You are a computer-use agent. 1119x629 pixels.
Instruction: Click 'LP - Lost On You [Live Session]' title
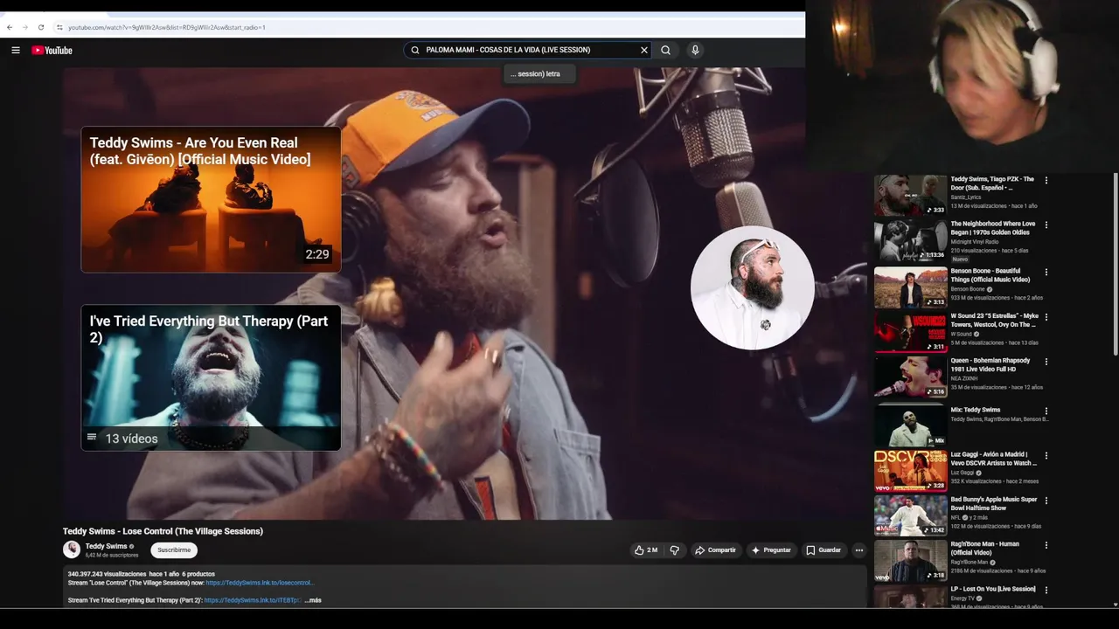point(993,590)
